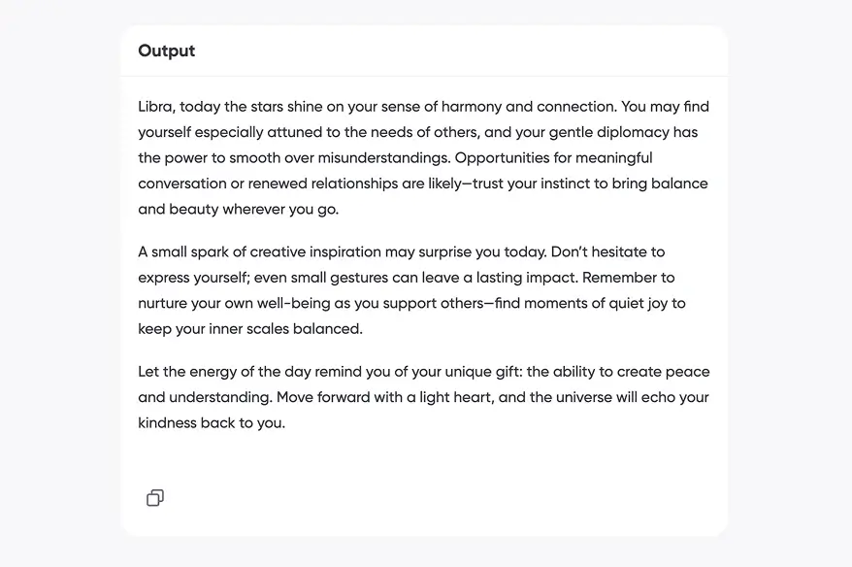Click the text "and beauty wherever you go."

point(238,209)
